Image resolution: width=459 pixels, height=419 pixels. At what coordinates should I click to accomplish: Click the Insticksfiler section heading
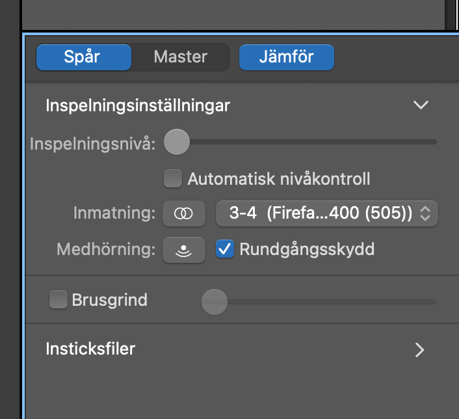[x=90, y=349]
